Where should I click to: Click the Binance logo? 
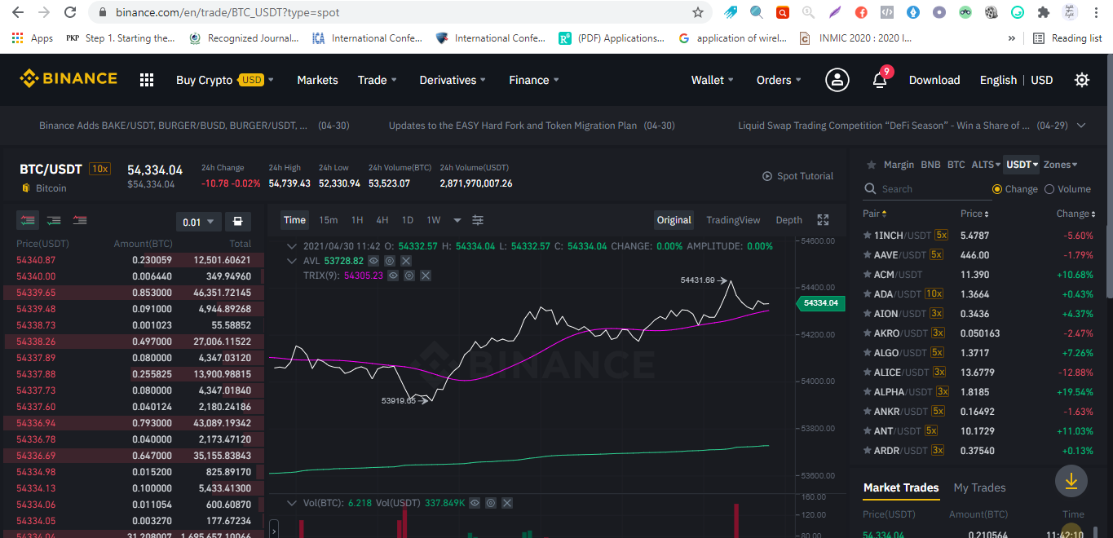tap(68, 79)
